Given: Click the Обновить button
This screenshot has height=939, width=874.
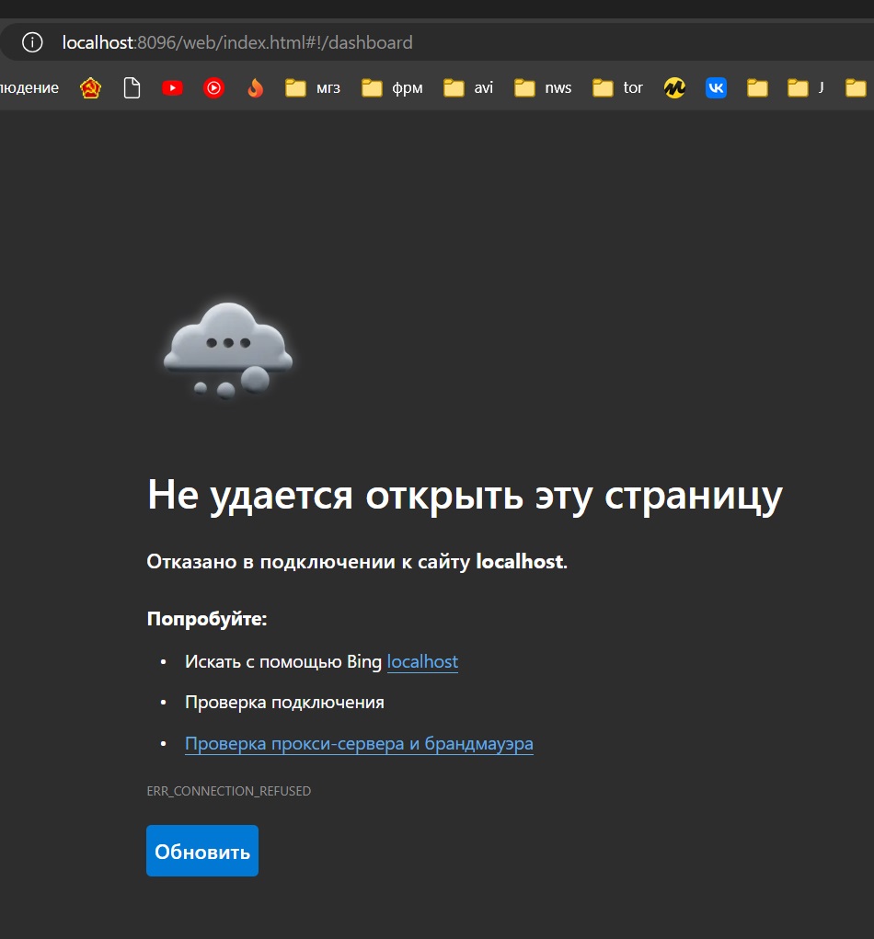Looking at the screenshot, I should click(202, 851).
